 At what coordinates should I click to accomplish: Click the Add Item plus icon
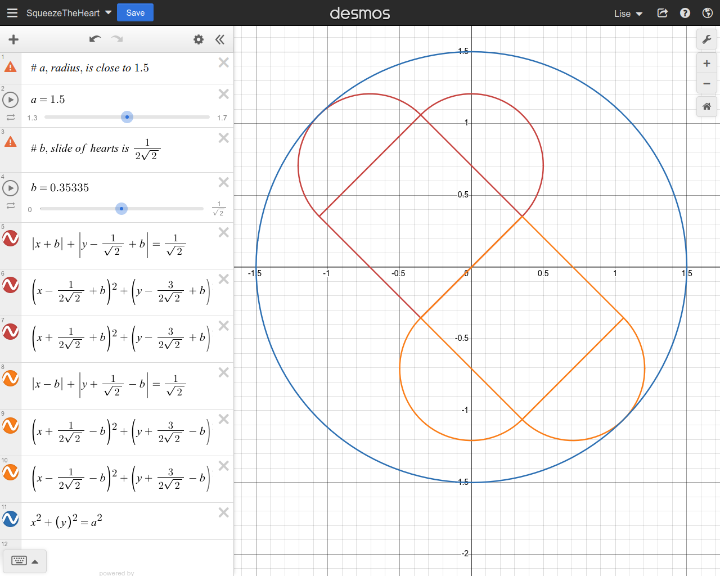pyautogui.click(x=13, y=39)
